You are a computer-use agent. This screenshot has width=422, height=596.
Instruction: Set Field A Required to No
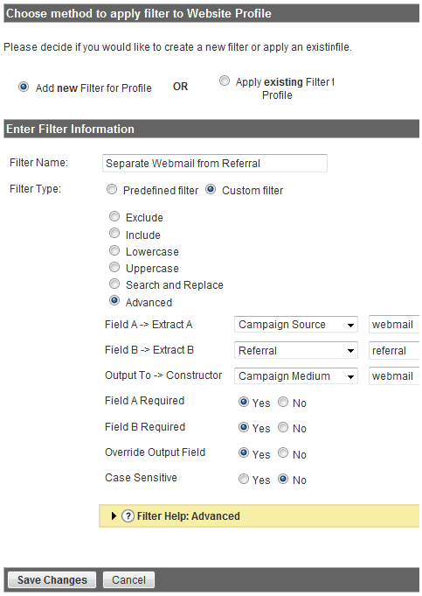283,402
